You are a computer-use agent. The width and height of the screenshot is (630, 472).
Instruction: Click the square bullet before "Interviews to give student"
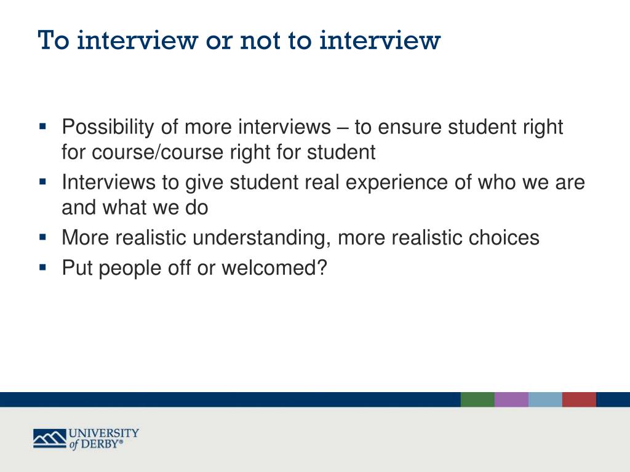click(x=42, y=182)
